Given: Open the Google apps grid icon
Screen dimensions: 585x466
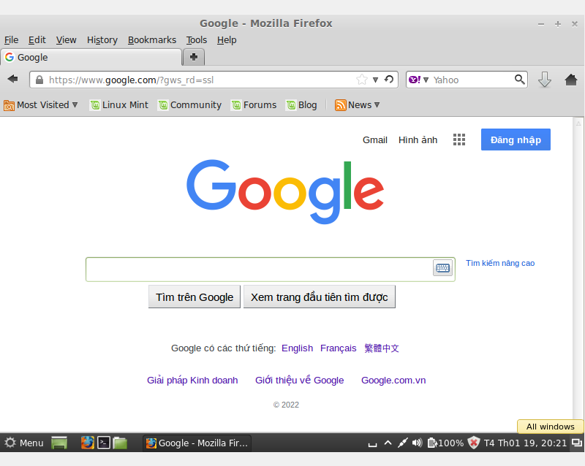Looking at the screenshot, I should tap(459, 140).
